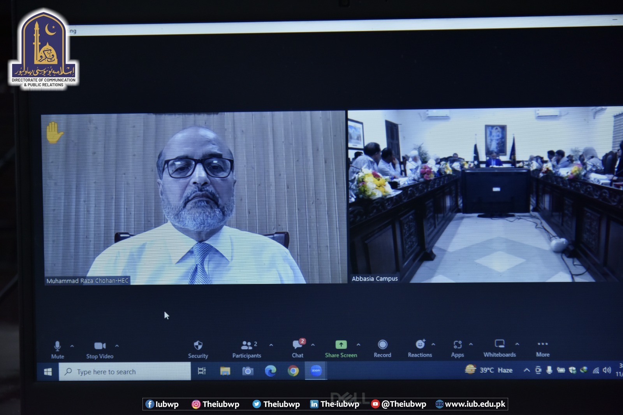This screenshot has width=623, height=415.
Task: Click the 'Type here to search' box
Action: 125,372
